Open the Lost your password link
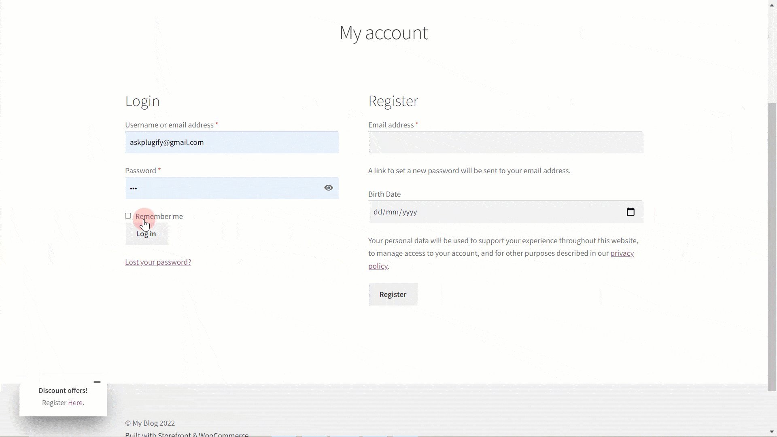 pyautogui.click(x=158, y=262)
